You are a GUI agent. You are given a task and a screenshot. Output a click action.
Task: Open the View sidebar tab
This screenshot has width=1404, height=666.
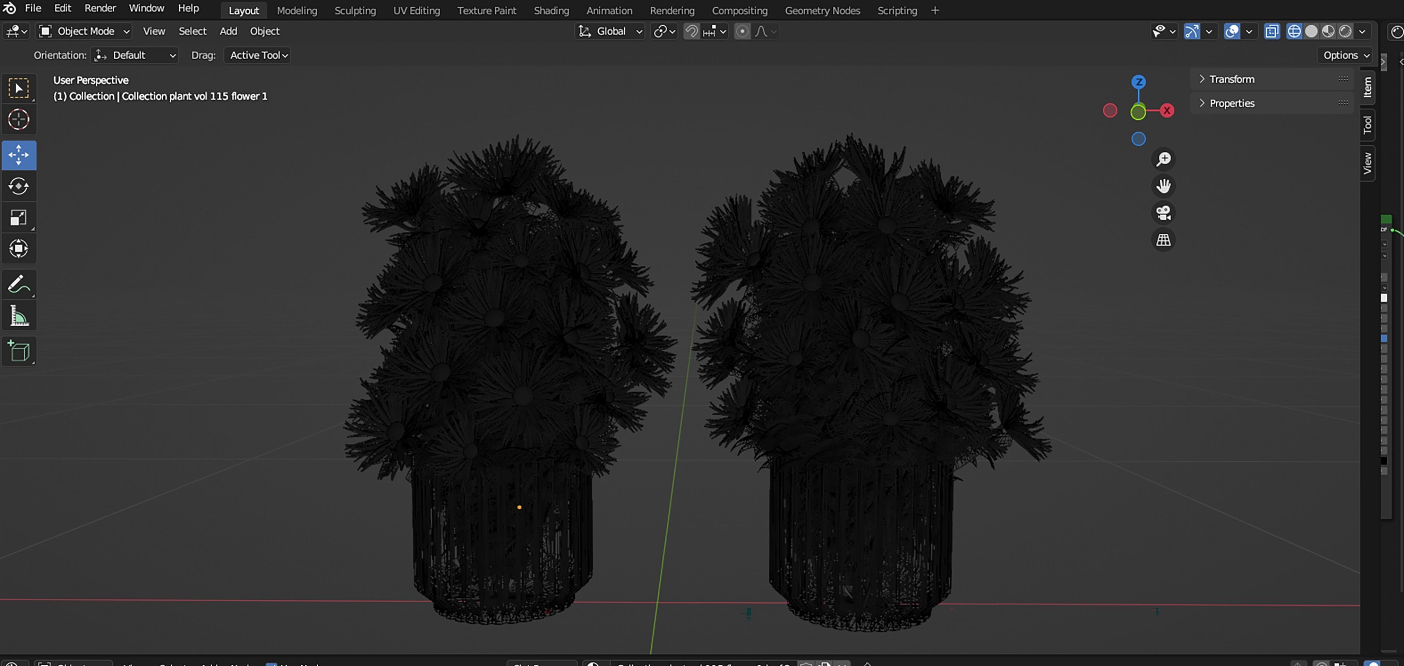click(1367, 163)
